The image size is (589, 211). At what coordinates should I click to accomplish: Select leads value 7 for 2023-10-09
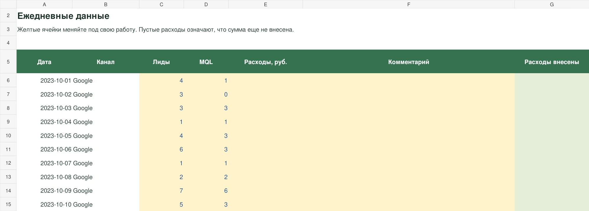click(161, 191)
